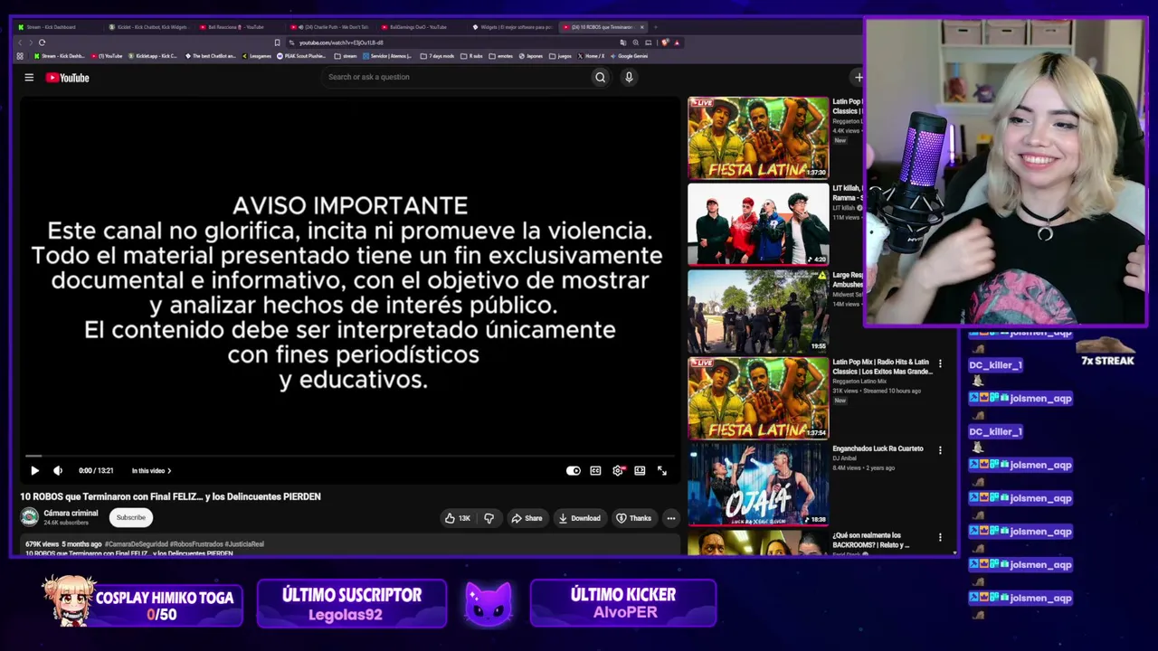
Task: Open the YouTube guide hamburger menu
Action: tap(29, 78)
